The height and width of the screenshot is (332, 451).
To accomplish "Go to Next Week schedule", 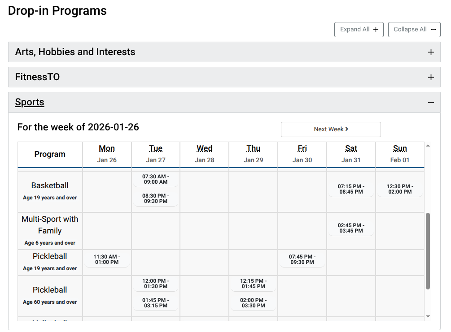I will 331,129.
